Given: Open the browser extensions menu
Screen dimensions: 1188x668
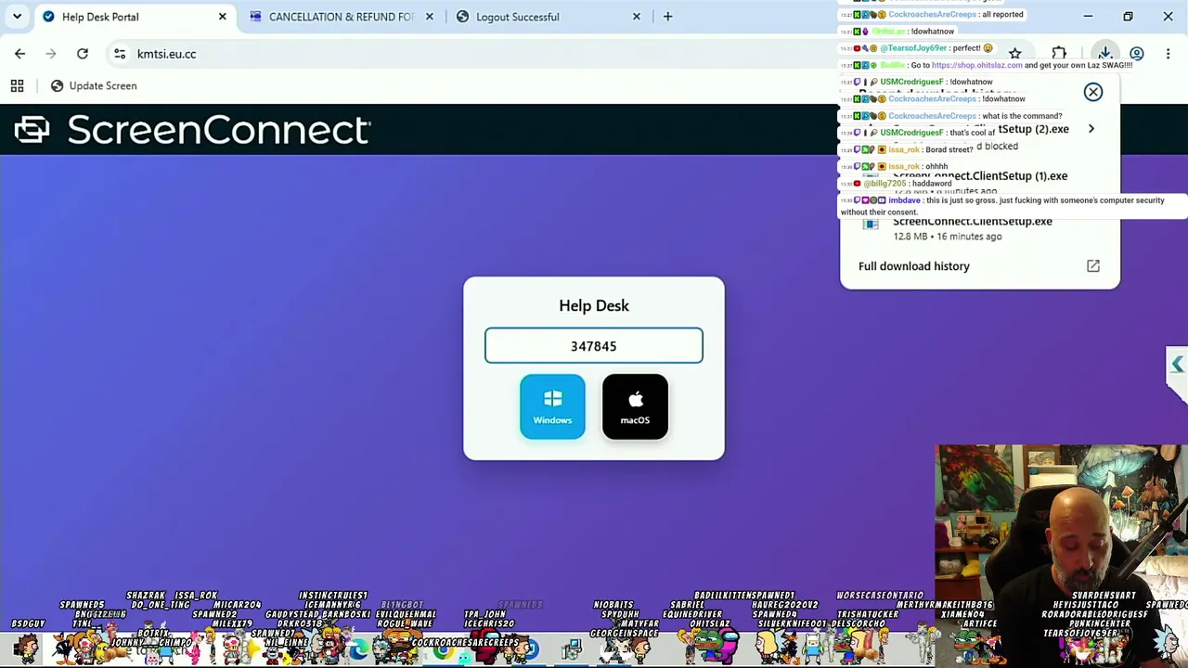Looking at the screenshot, I should (1059, 54).
